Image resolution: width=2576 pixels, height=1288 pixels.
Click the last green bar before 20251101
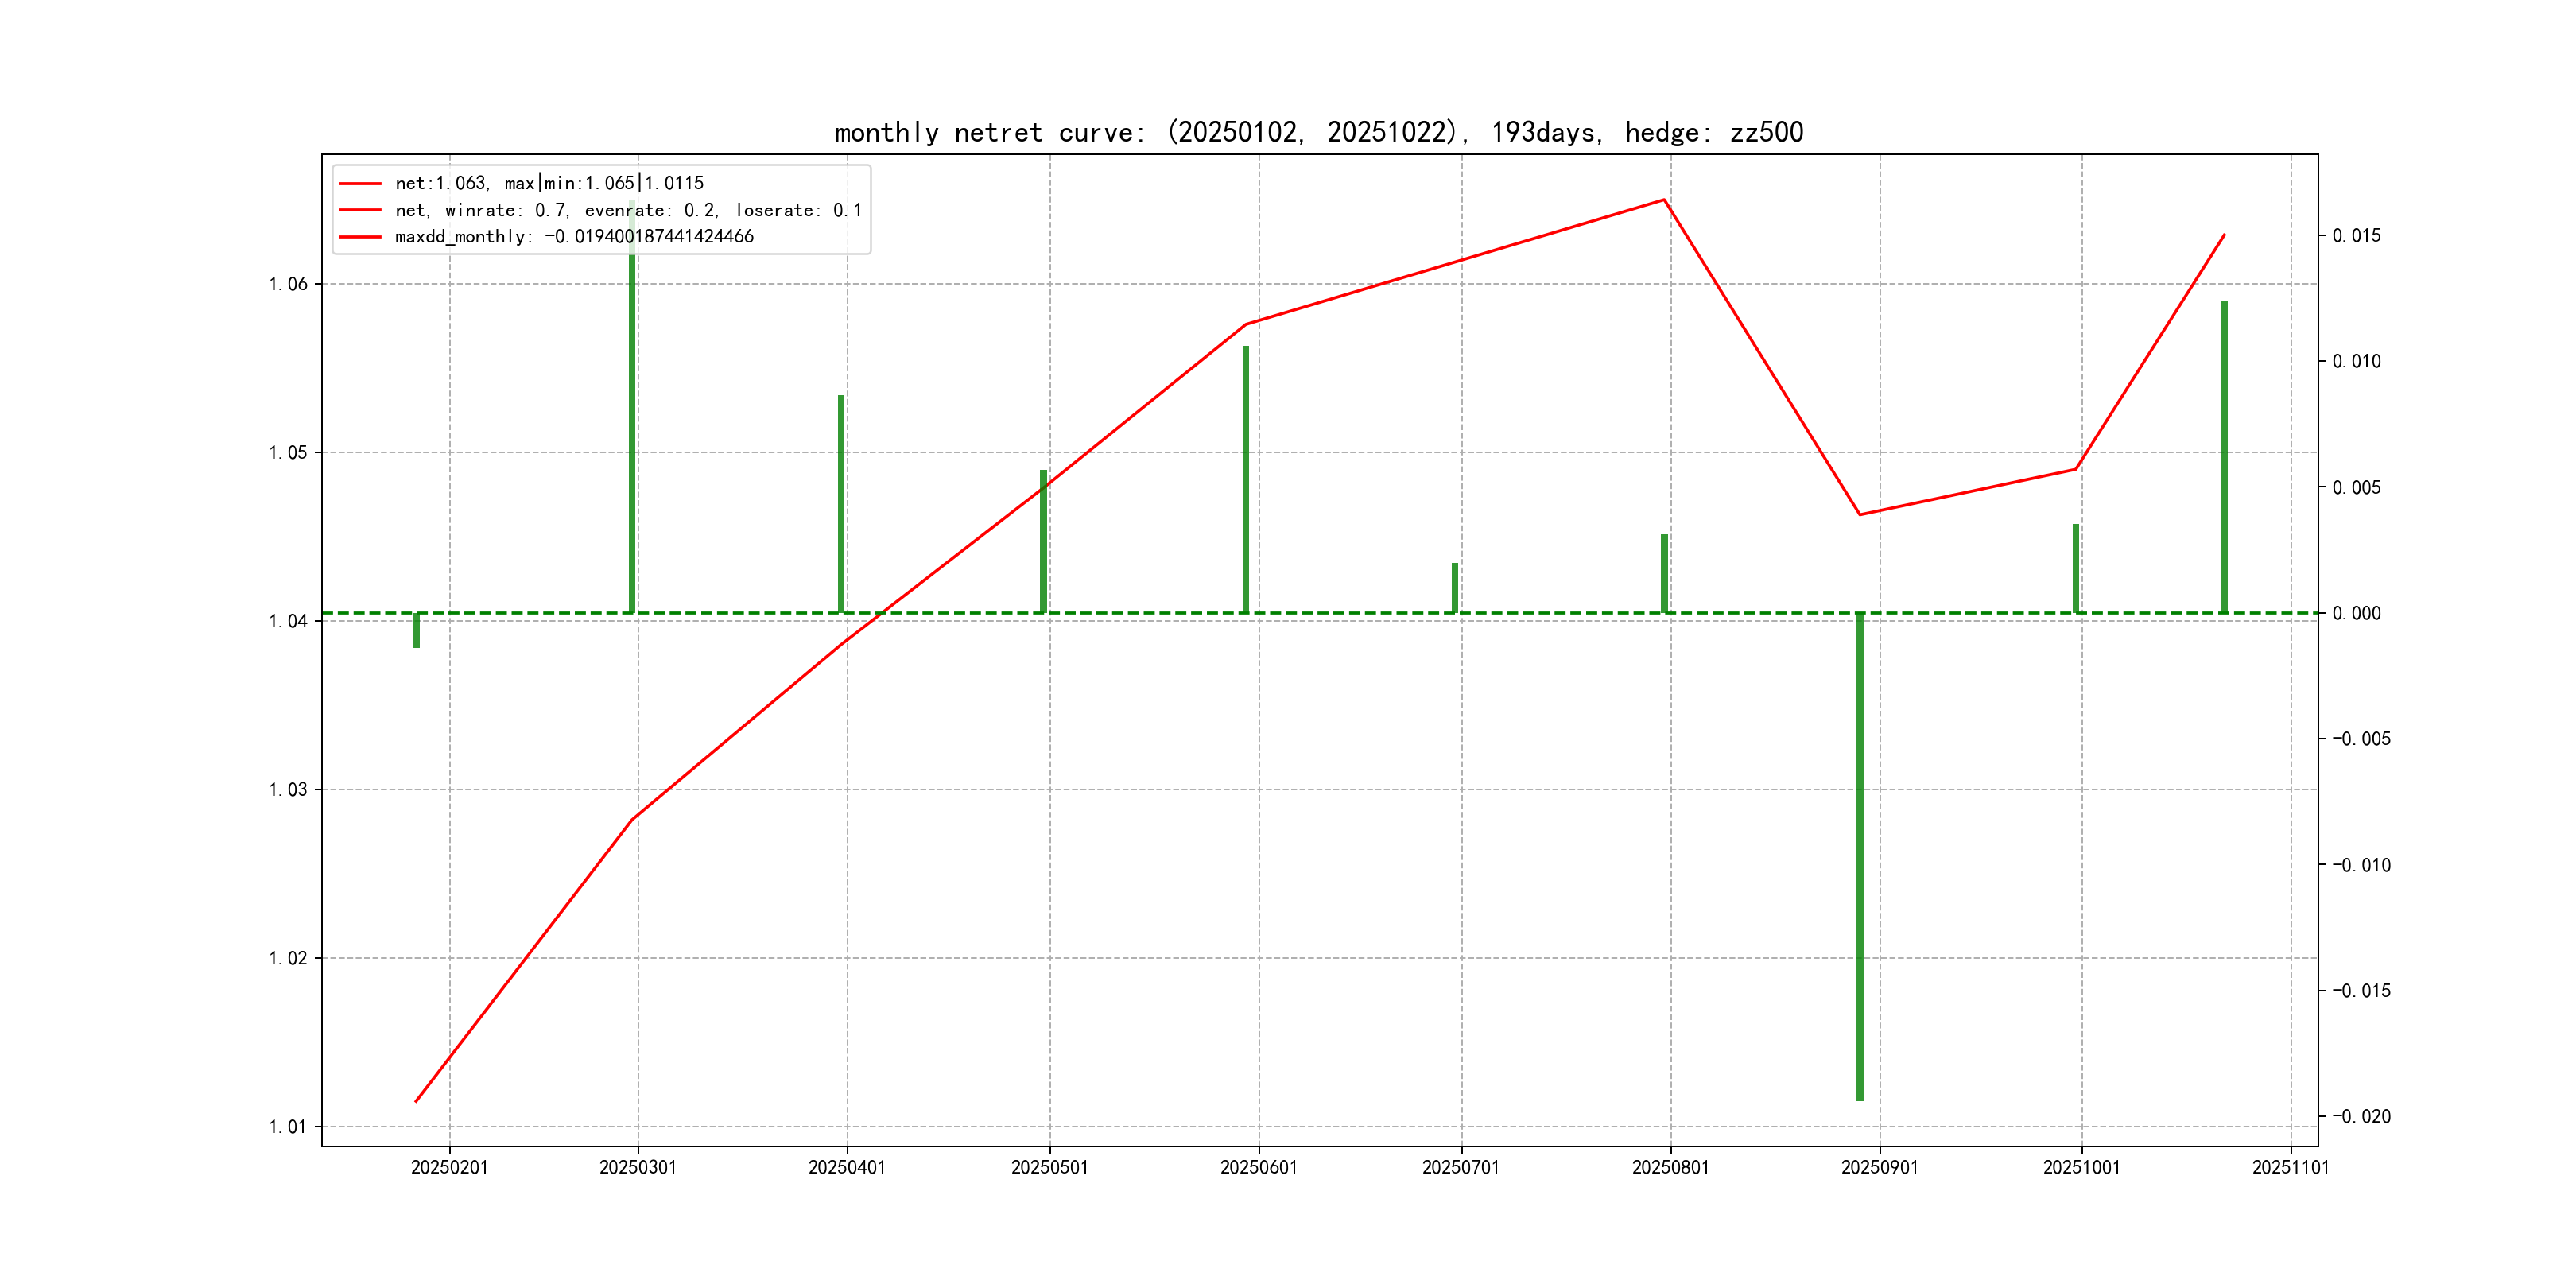2224,456
